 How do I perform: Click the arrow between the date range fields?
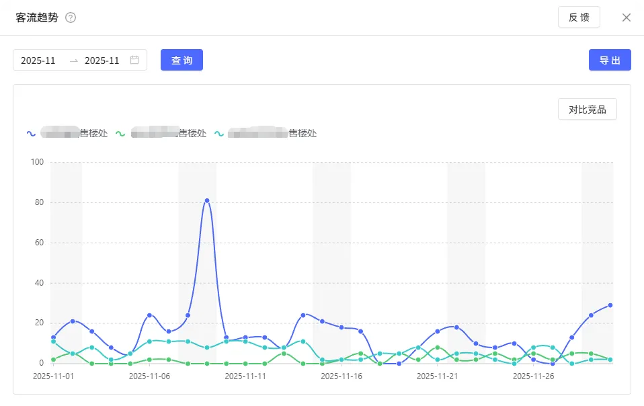coord(74,60)
